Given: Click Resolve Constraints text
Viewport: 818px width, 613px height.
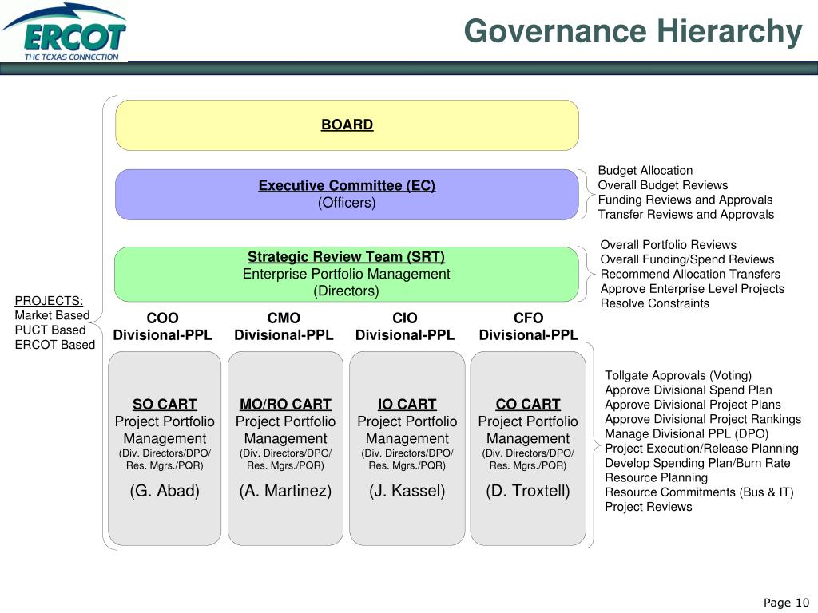Looking at the screenshot, I should [x=655, y=303].
